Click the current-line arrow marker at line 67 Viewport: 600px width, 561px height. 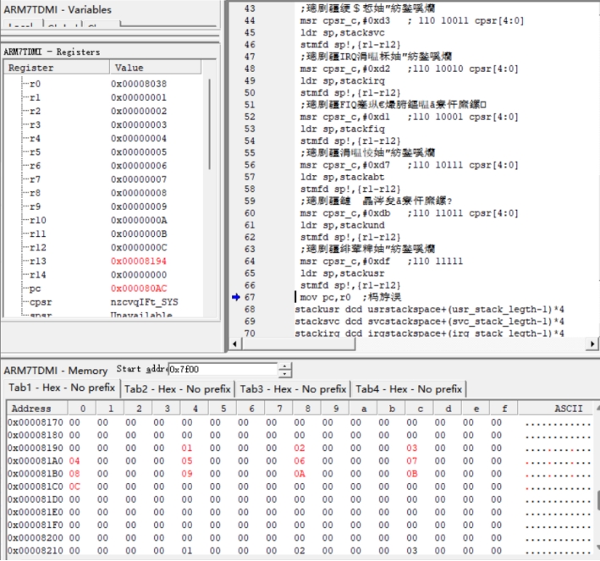[236, 297]
